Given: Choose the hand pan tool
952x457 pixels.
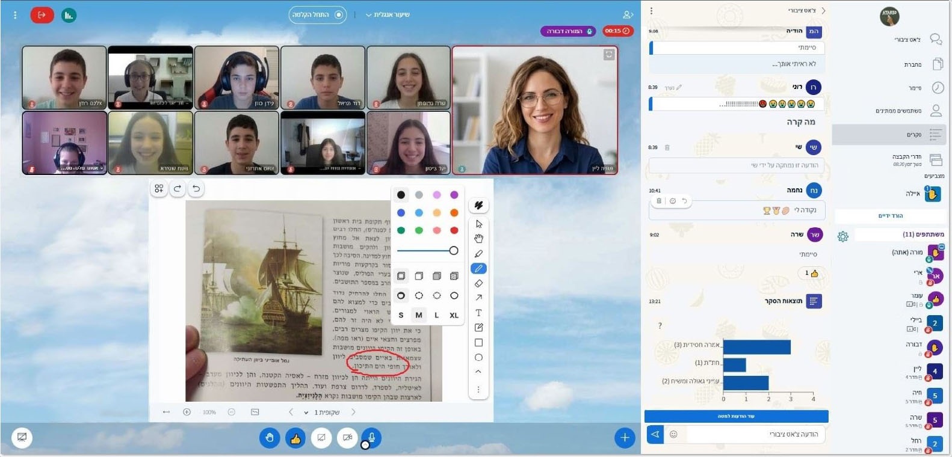Looking at the screenshot, I should [478, 239].
